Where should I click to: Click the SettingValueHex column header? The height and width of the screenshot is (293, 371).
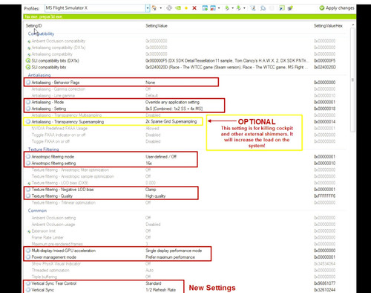coord(328,26)
